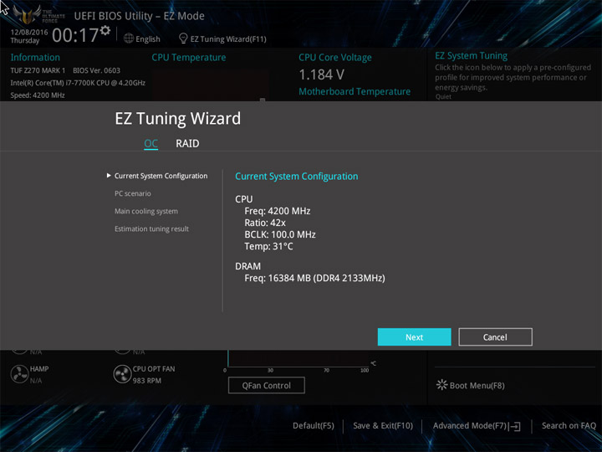The image size is (602, 452).
Task: Select the OC tab
Action: pyautogui.click(x=150, y=143)
